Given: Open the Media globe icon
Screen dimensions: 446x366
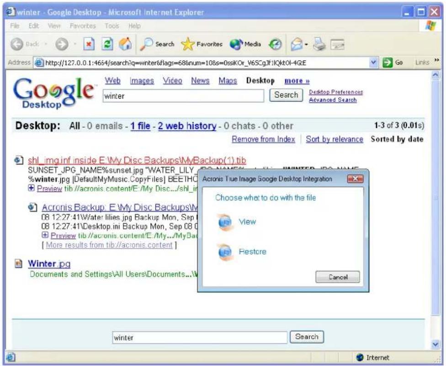Looking at the screenshot, I should click(x=236, y=44).
